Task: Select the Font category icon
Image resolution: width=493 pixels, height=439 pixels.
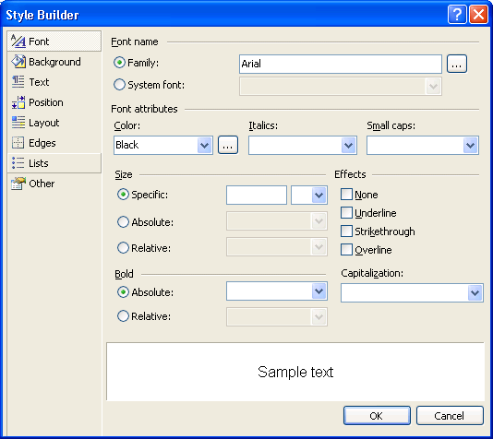Action: coord(18,42)
